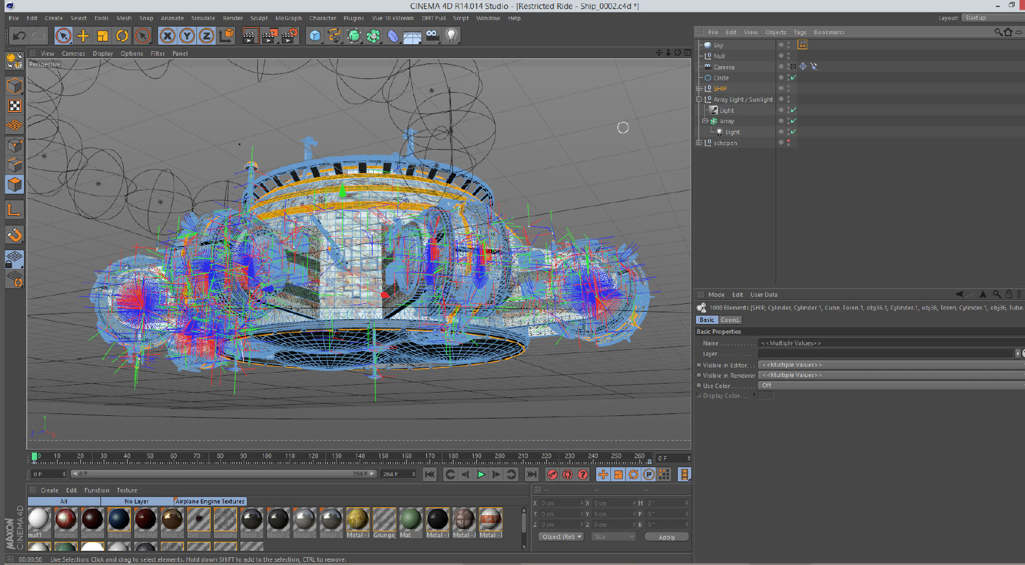Play the animation forward

[481, 475]
